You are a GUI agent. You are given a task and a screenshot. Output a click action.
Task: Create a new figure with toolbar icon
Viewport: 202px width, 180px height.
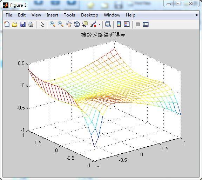click(7, 24)
